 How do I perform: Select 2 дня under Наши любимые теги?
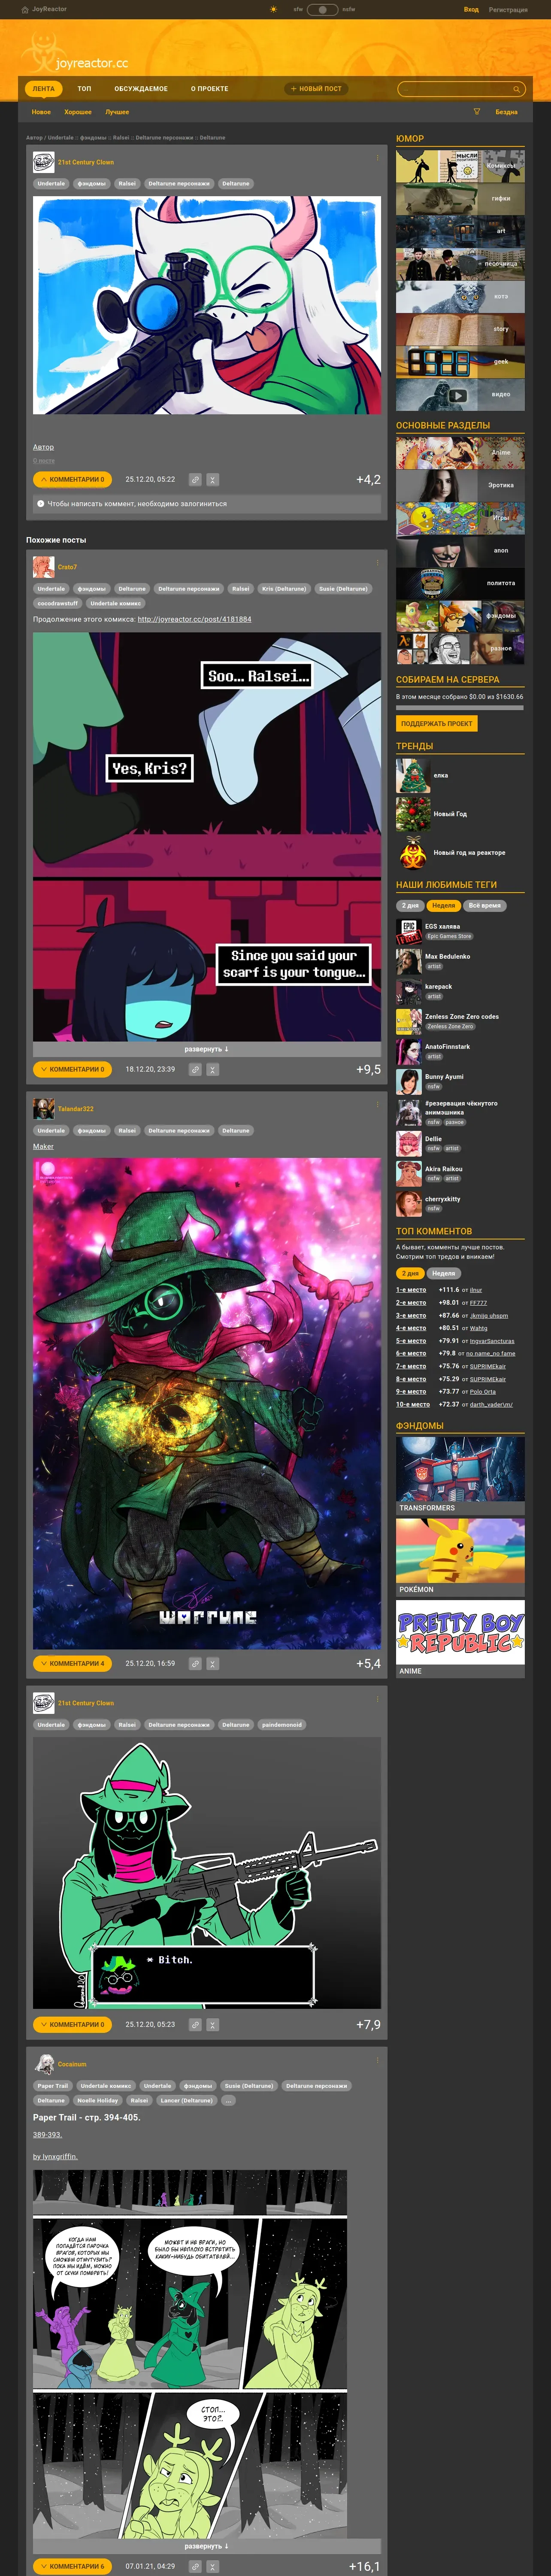(x=410, y=906)
